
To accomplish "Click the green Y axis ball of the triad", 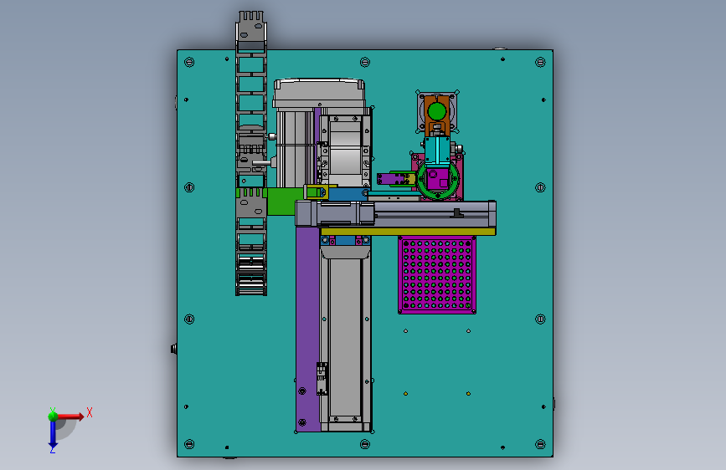I will 53,416.
